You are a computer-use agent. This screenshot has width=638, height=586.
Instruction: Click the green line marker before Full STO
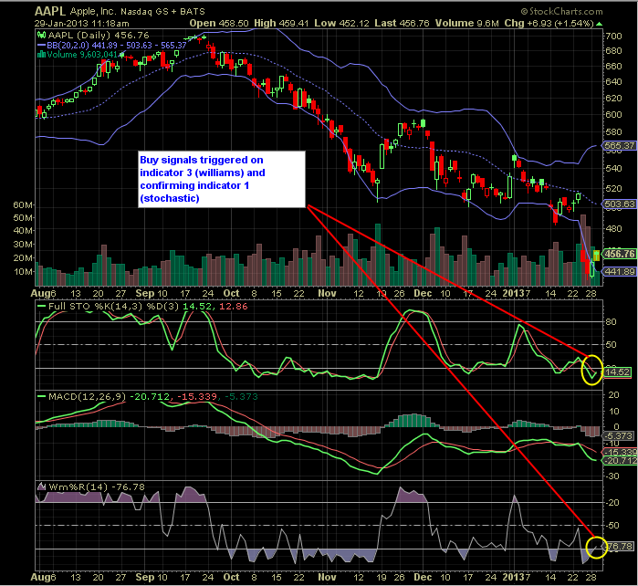click(41, 306)
